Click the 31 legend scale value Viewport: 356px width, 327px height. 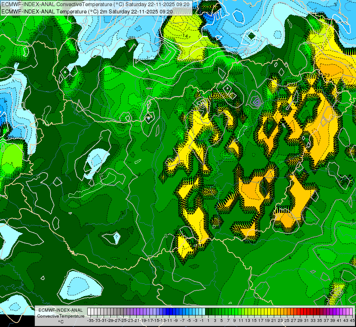click(307, 320)
